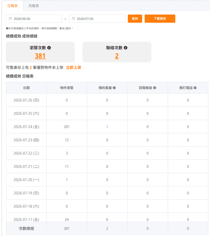Select the date cell 2026-07-24 (五)
The width and height of the screenshot is (210, 236).
pos(26,127)
